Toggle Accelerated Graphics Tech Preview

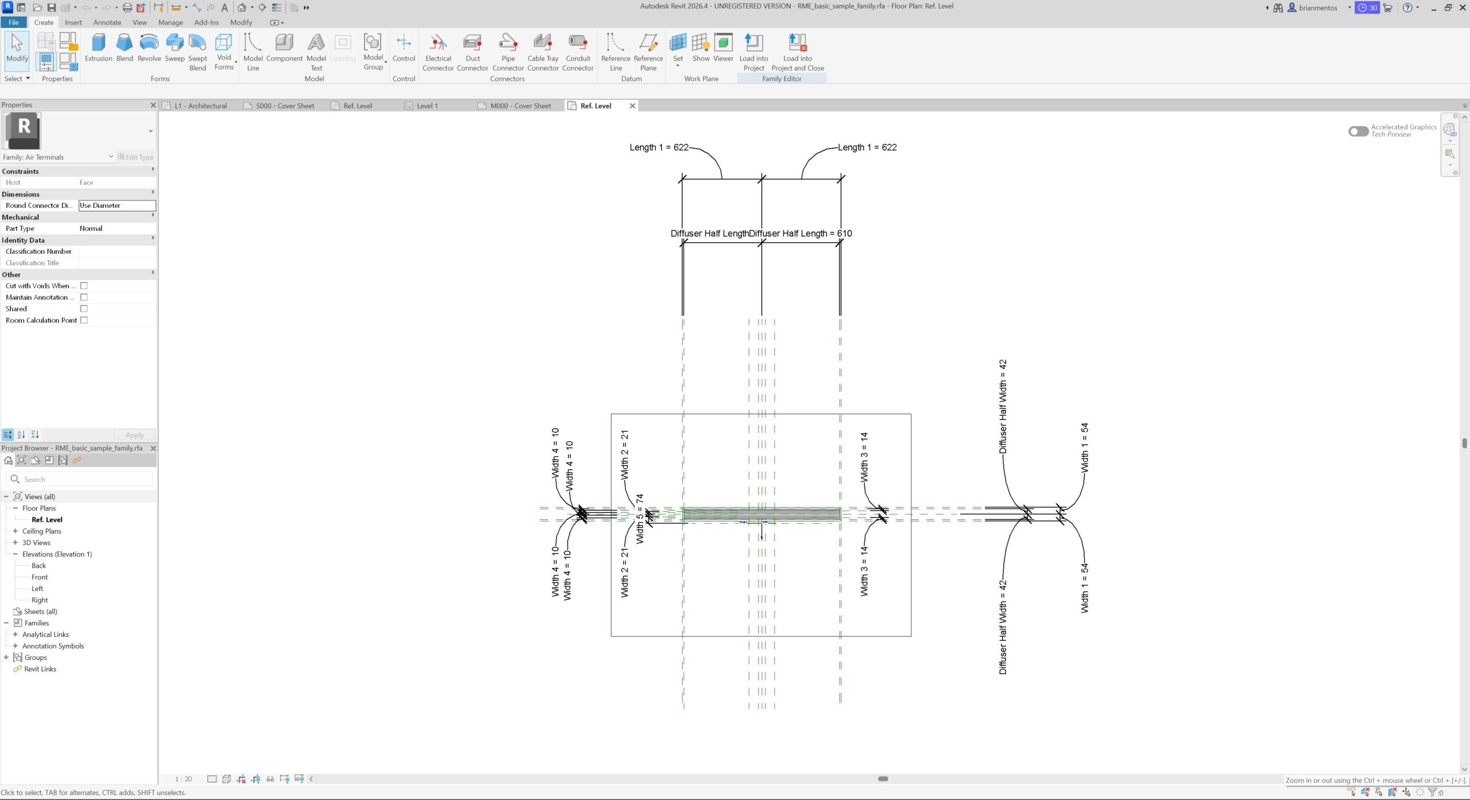point(1358,131)
